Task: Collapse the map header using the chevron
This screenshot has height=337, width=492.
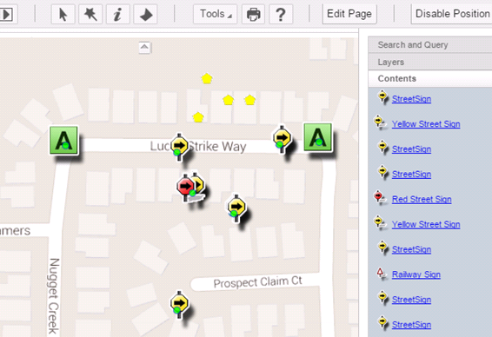Action: (144, 48)
